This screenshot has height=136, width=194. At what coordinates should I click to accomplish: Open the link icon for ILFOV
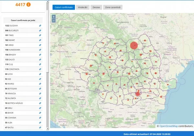(x=40, y=74)
